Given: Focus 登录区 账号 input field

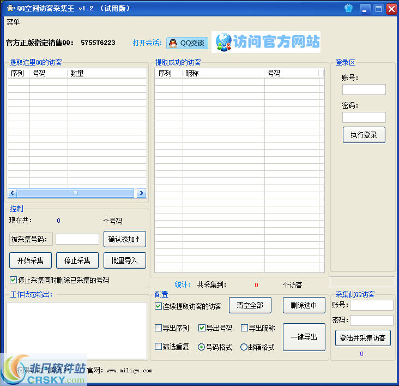Looking at the screenshot, I should [364, 90].
